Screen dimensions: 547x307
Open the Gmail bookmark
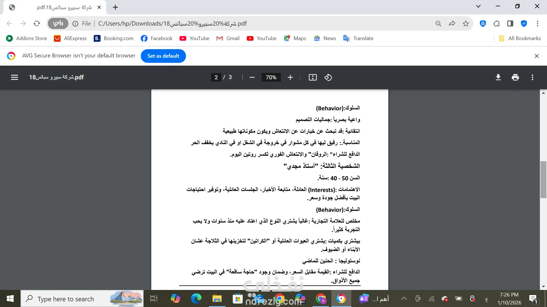coord(228,38)
